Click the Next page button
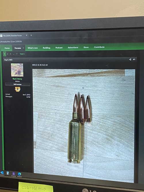Screen dimensions: 144x192 point(22,54)
